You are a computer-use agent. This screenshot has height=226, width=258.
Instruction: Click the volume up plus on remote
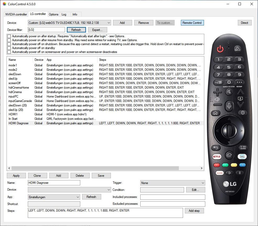[218, 92]
